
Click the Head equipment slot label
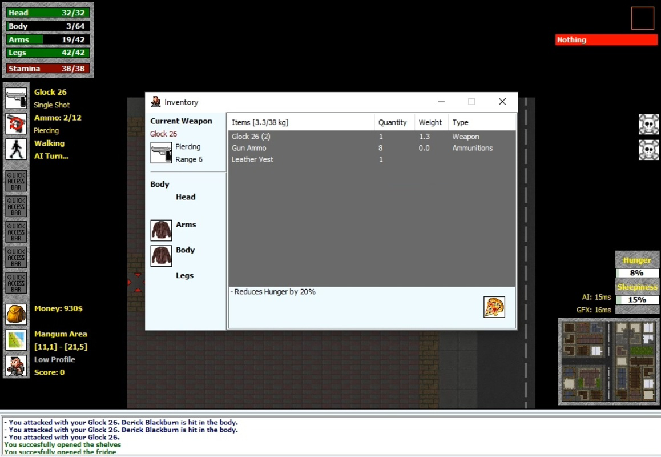pyautogui.click(x=186, y=197)
